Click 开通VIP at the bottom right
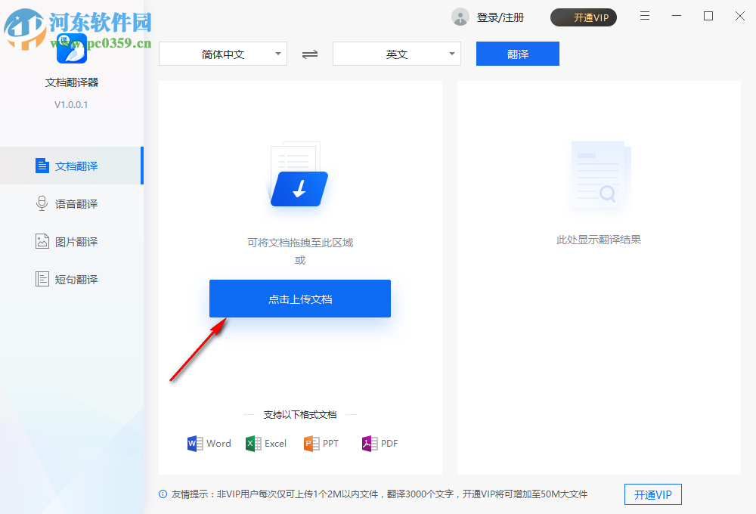Screen dimensions: 756x514 (x=652, y=494)
